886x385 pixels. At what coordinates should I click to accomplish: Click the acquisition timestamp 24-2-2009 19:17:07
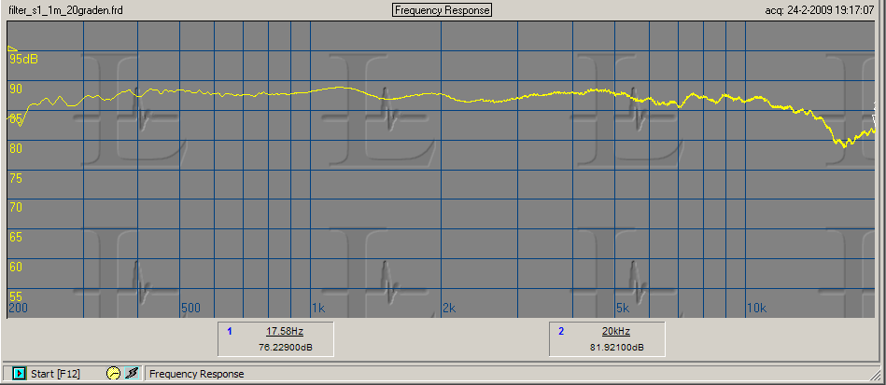830,10
